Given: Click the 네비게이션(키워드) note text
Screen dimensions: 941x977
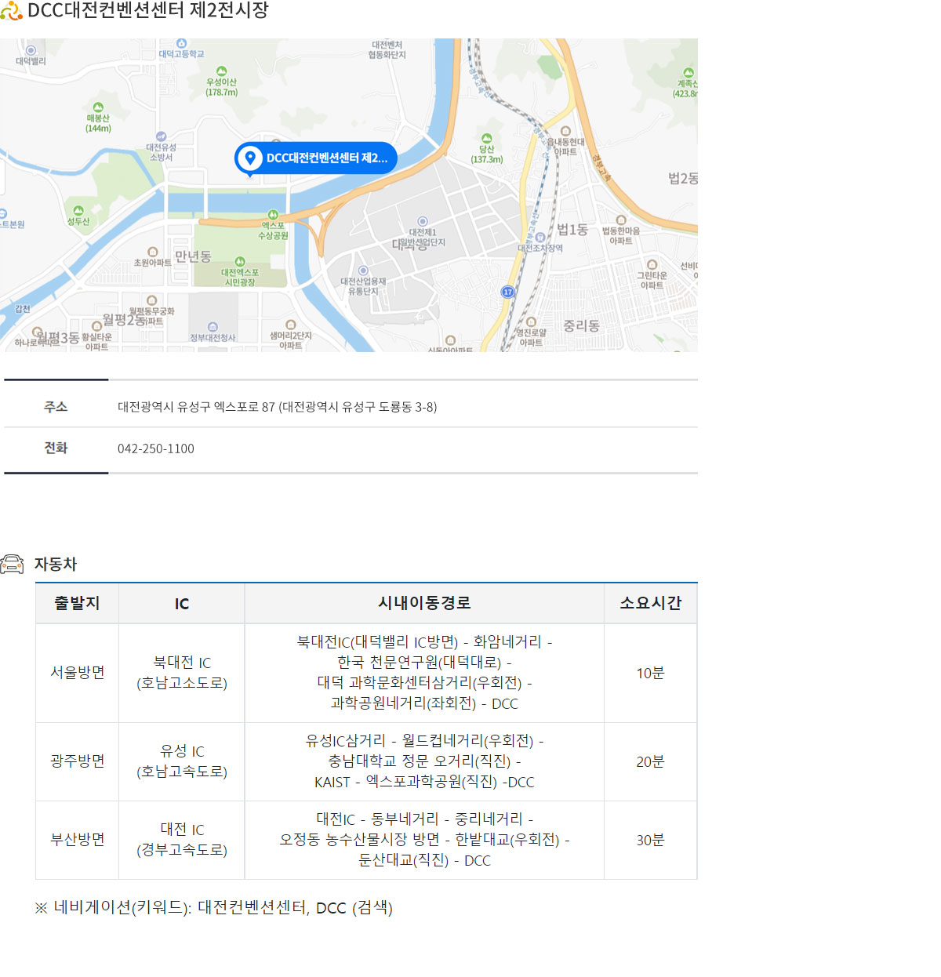Looking at the screenshot, I should (x=213, y=908).
